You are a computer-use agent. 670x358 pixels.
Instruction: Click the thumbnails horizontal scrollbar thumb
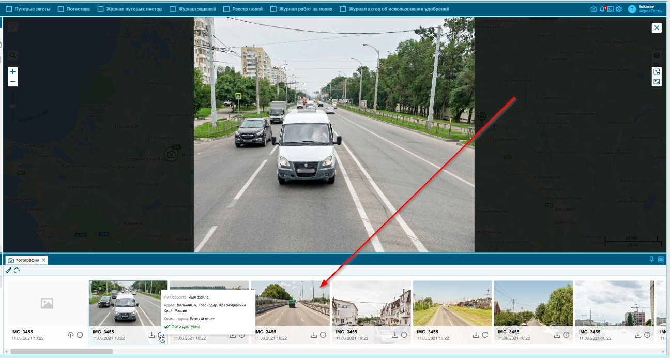click(x=61, y=351)
